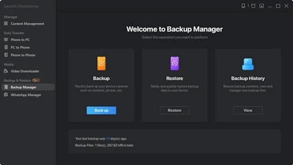
Task: Click the orange Backup phone icon
Action: coord(101,64)
